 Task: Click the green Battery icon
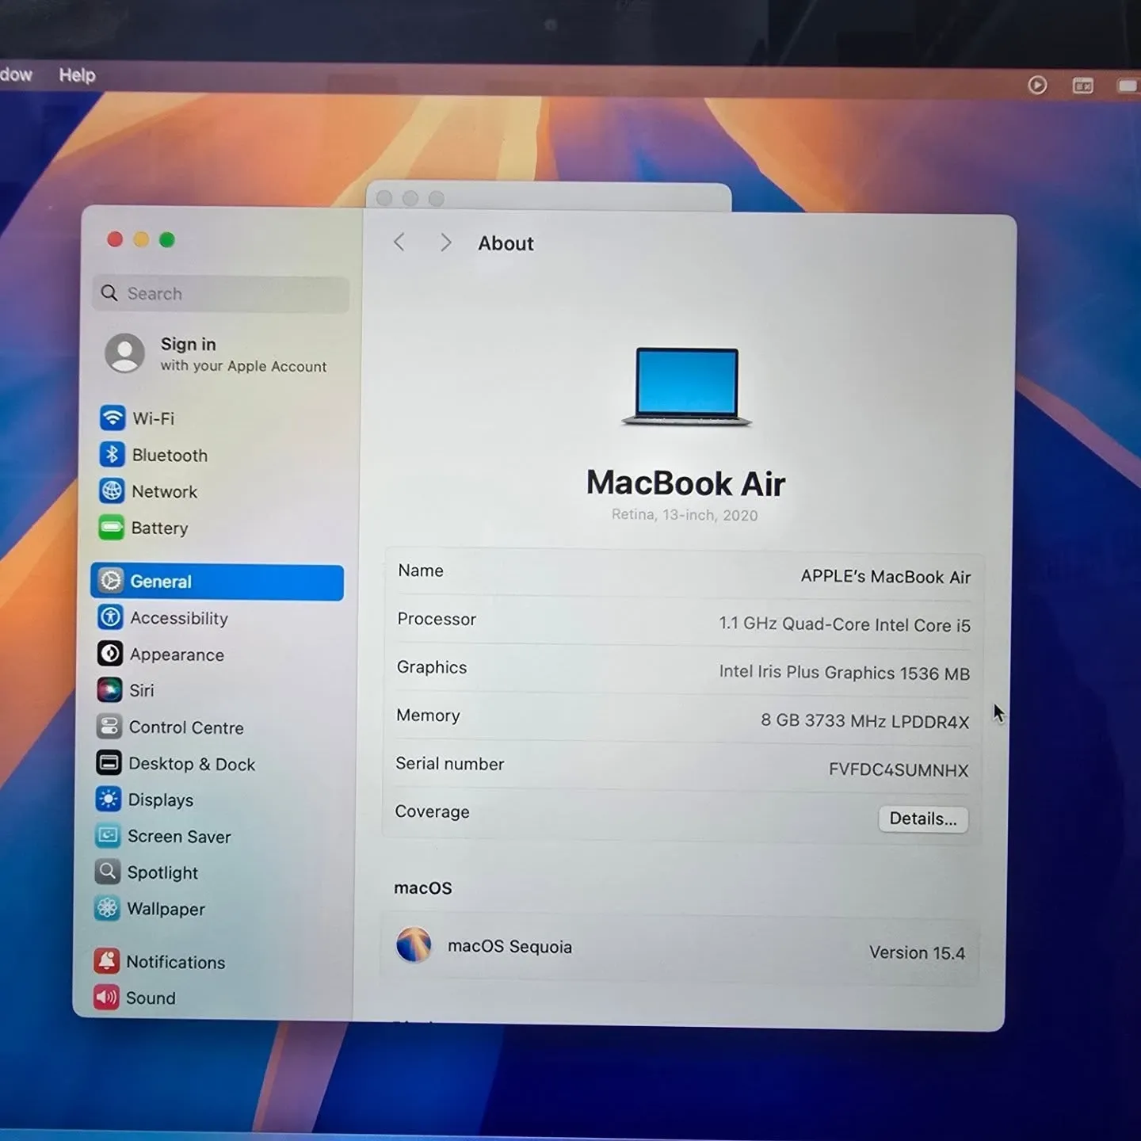[x=111, y=527]
